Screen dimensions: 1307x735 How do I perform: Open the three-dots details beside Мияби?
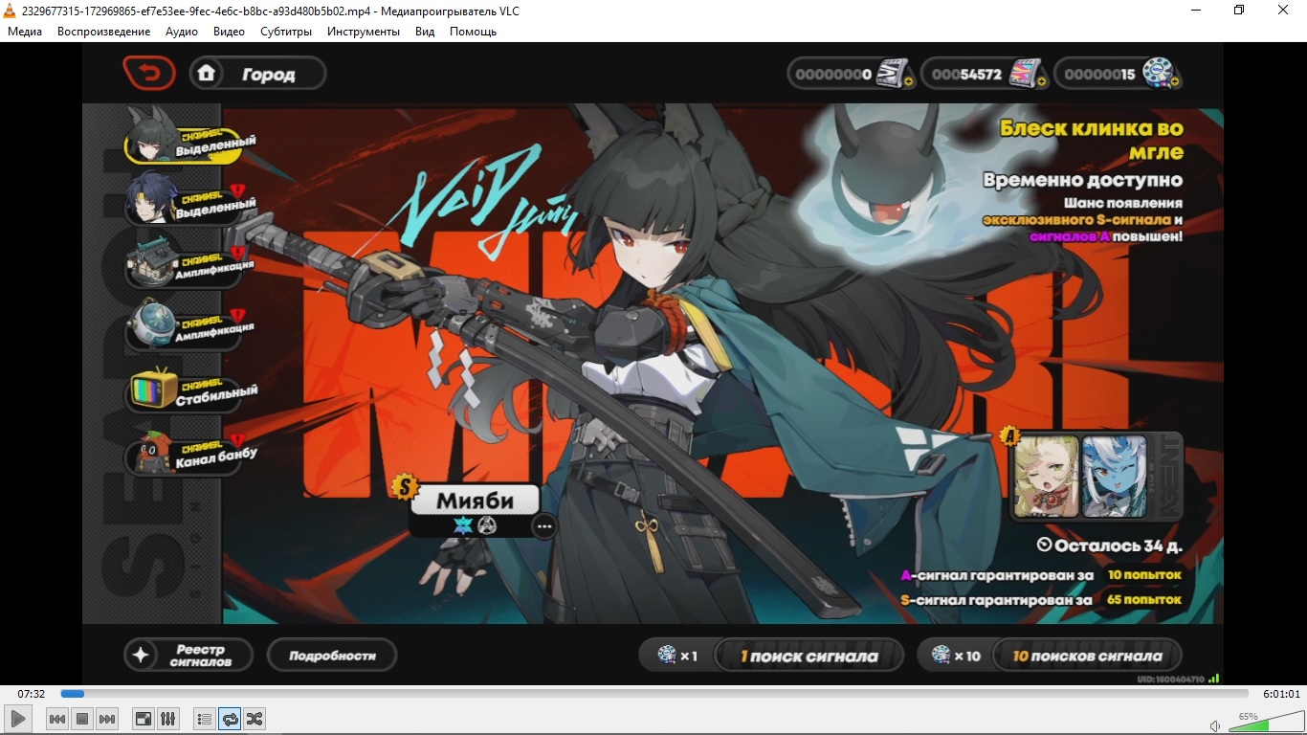pyautogui.click(x=544, y=525)
